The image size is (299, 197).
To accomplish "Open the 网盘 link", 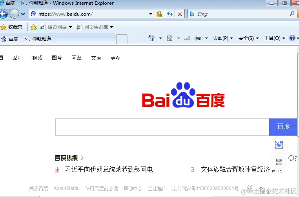I will (77, 58).
